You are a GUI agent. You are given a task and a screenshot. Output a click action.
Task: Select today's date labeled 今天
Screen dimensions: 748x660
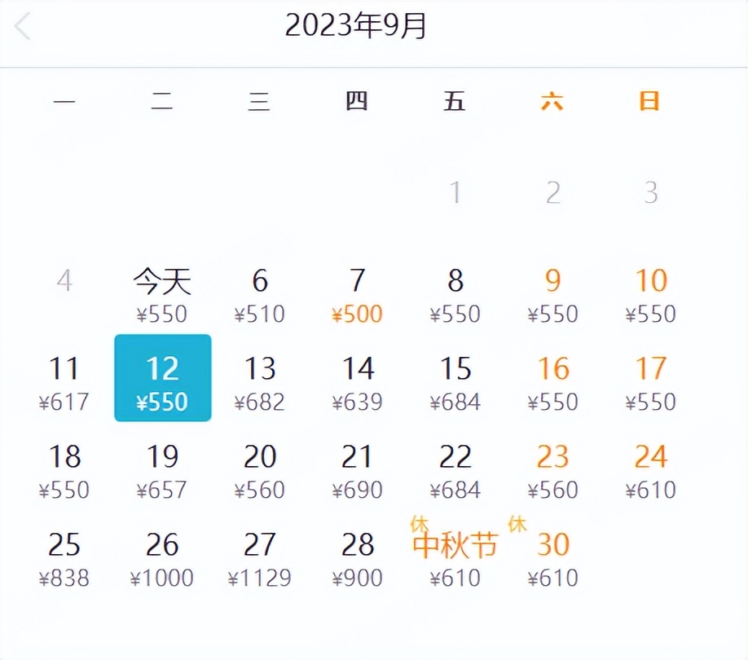click(x=162, y=281)
